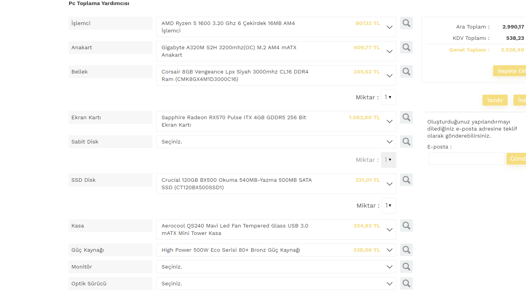Click the Monitör row magnifier icon

[406, 267]
